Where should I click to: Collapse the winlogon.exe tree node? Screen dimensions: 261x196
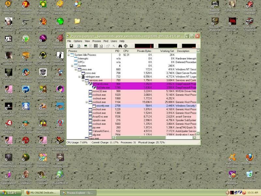point(80,77)
